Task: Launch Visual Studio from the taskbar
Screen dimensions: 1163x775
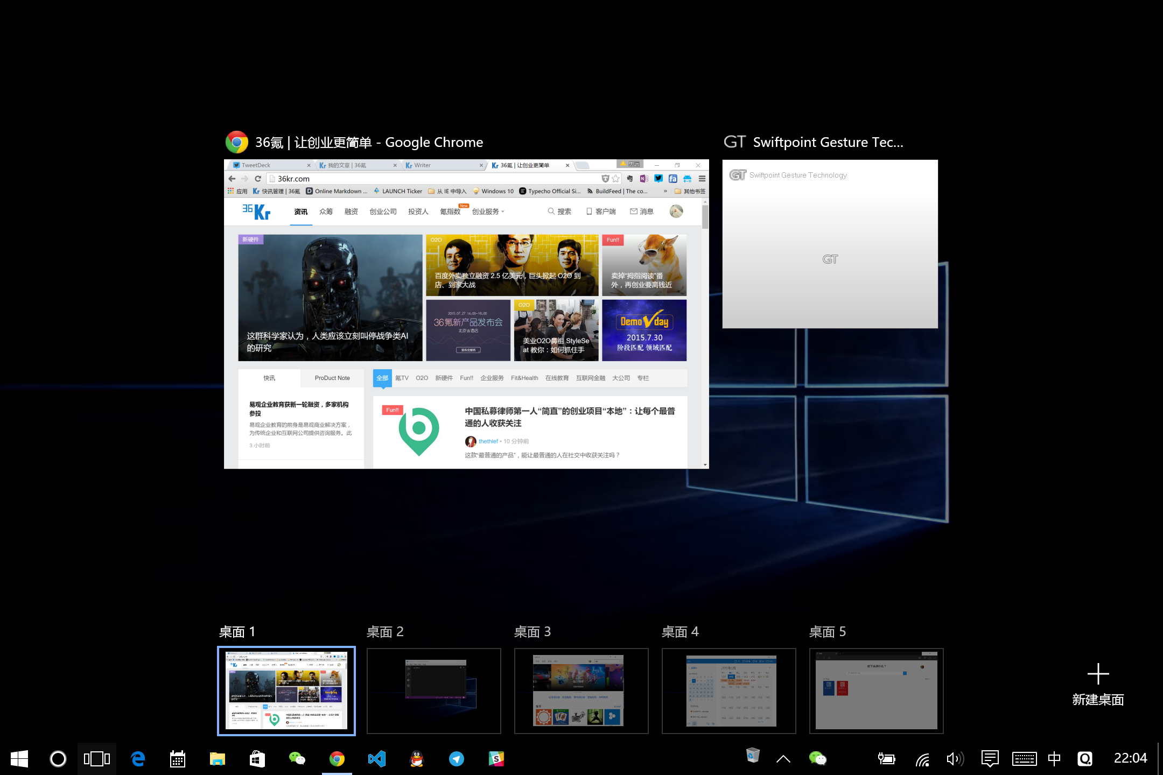Action: [377, 759]
